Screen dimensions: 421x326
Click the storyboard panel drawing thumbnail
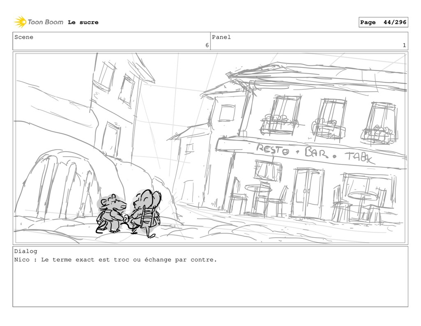(x=210, y=148)
